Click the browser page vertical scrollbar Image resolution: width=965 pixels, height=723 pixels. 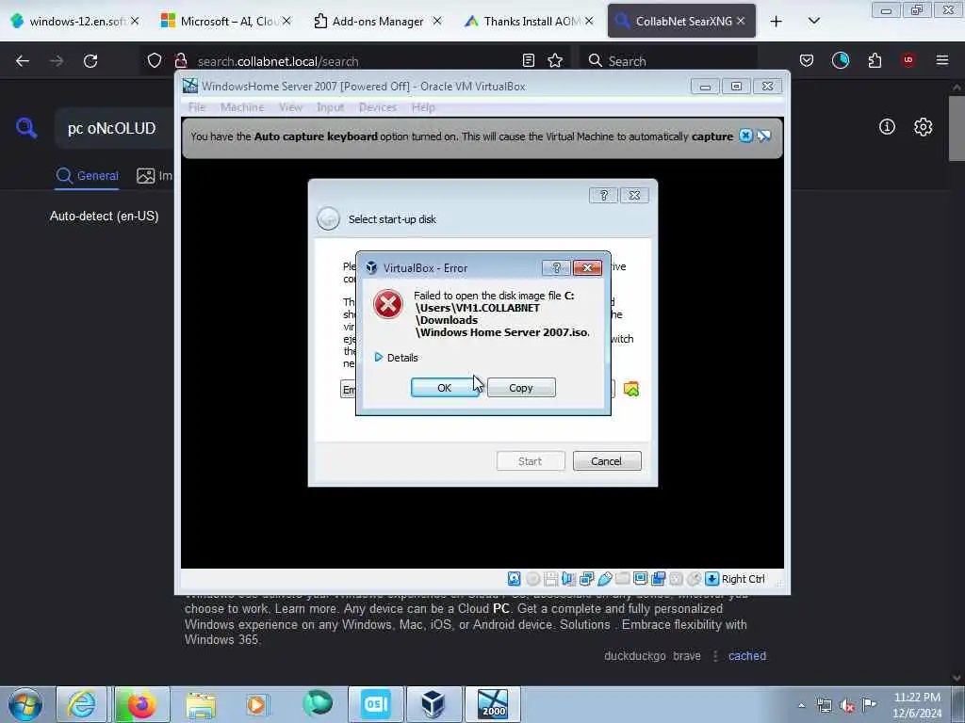(957, 128)
